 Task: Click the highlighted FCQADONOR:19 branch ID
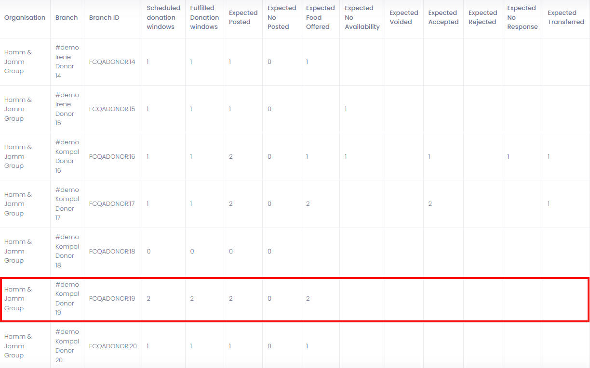coord(112,299)
